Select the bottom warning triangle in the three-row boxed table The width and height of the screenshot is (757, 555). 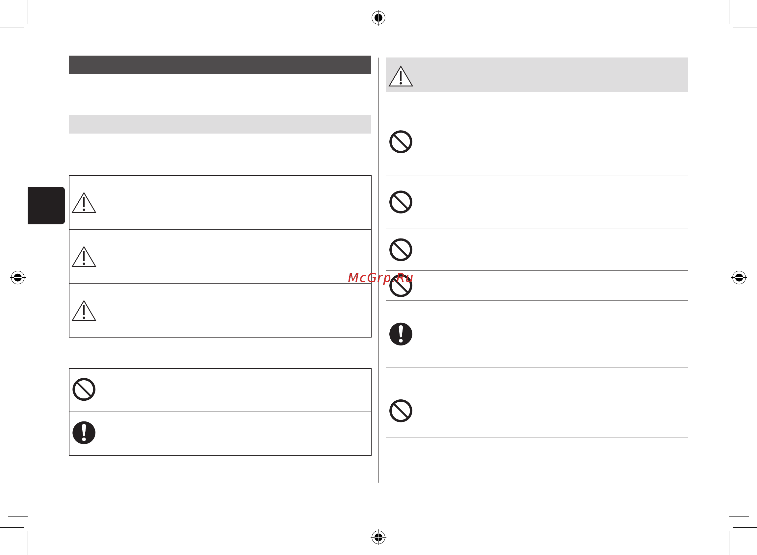(x=84, y=311)
